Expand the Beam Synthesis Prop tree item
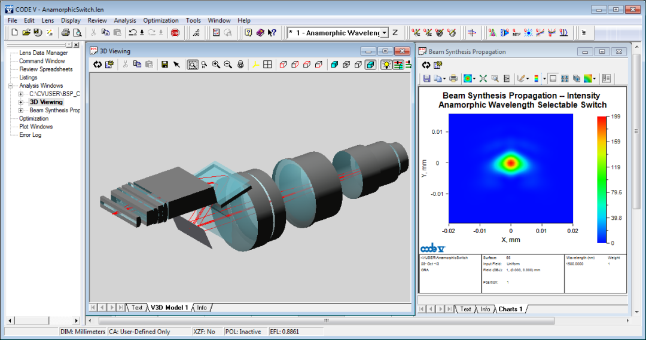The width and height of the screenshot is (646, 340). pyautogui.click(x=21, y=111)
